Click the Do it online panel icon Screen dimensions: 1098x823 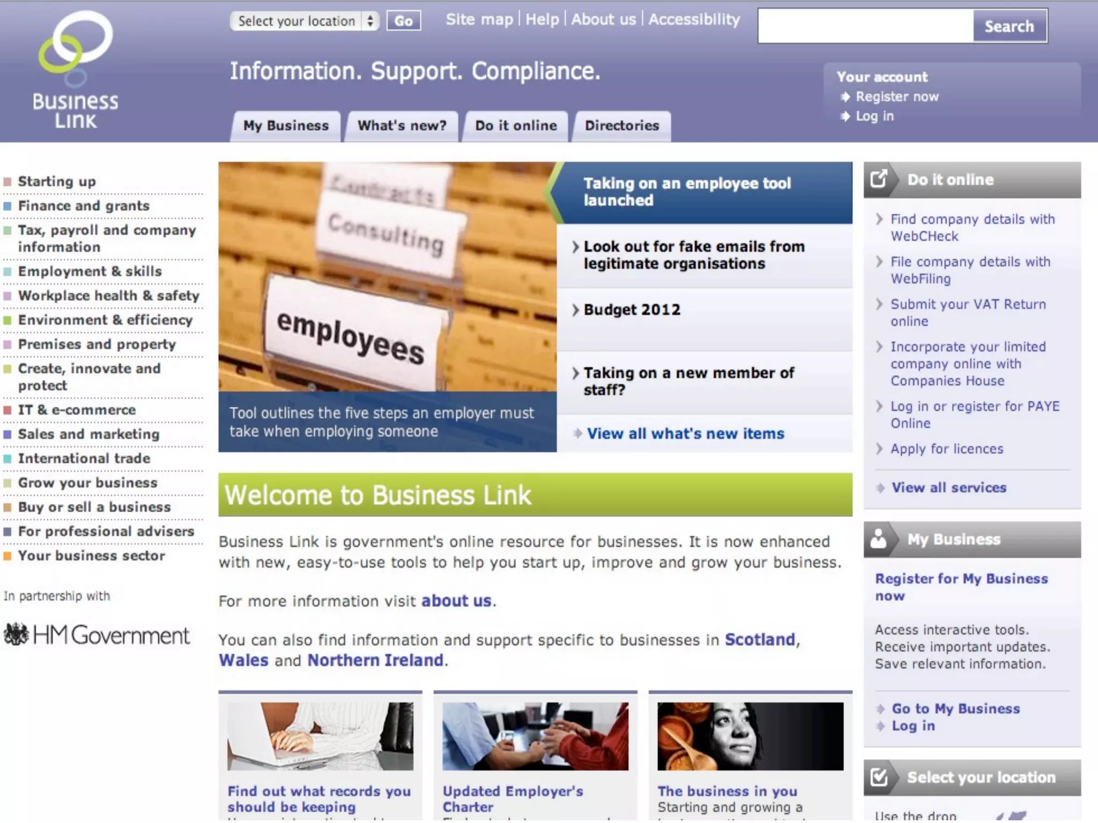click(879, 179)
